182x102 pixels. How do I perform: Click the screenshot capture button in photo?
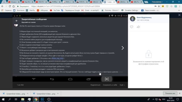tap(107, 79)
